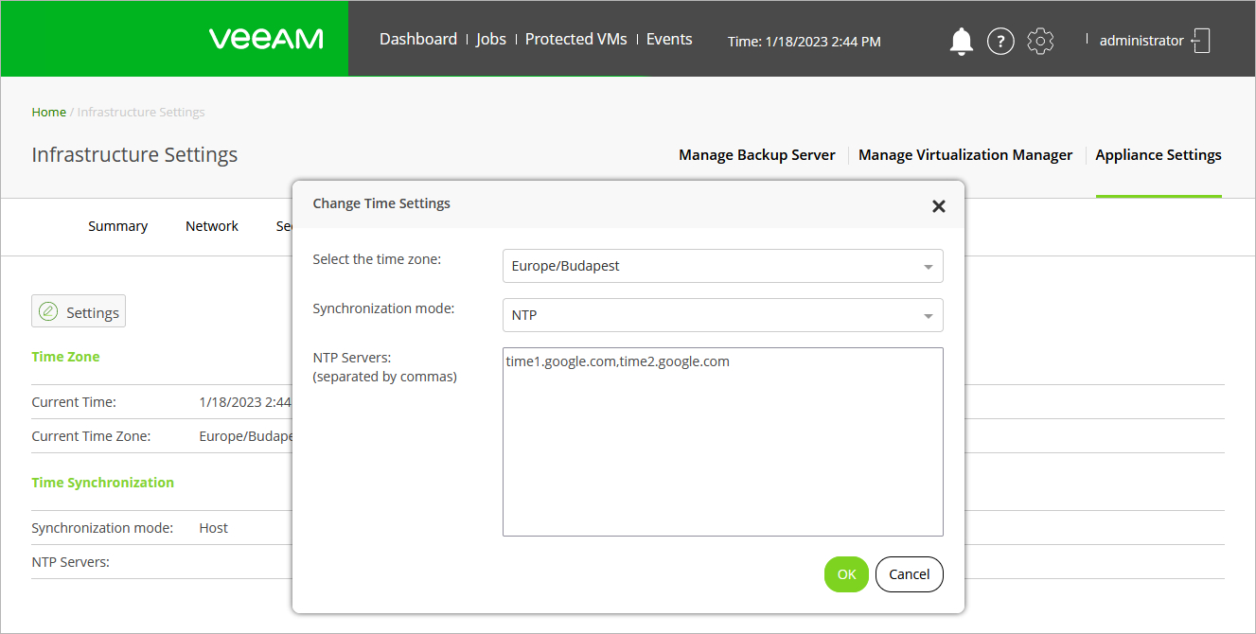This screenshot has width=1256, height=634.
Task: Open the help question mark icon
Action: pos(1000,41)
